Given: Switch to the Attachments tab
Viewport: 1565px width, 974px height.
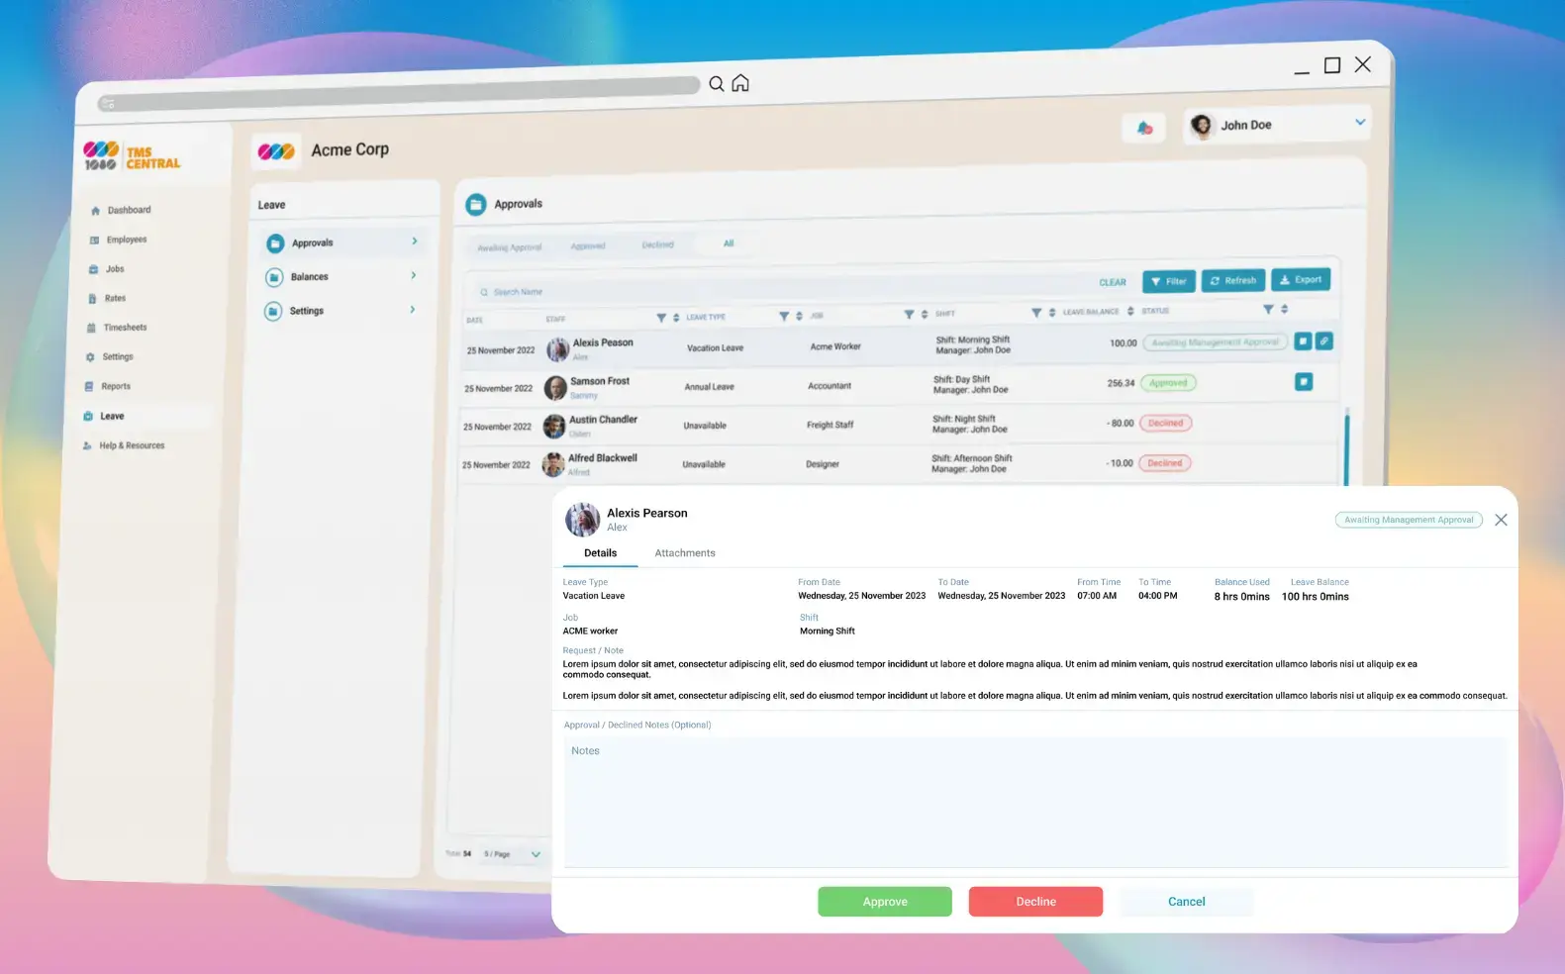Looking at the screenshot, I should point(685,553).
